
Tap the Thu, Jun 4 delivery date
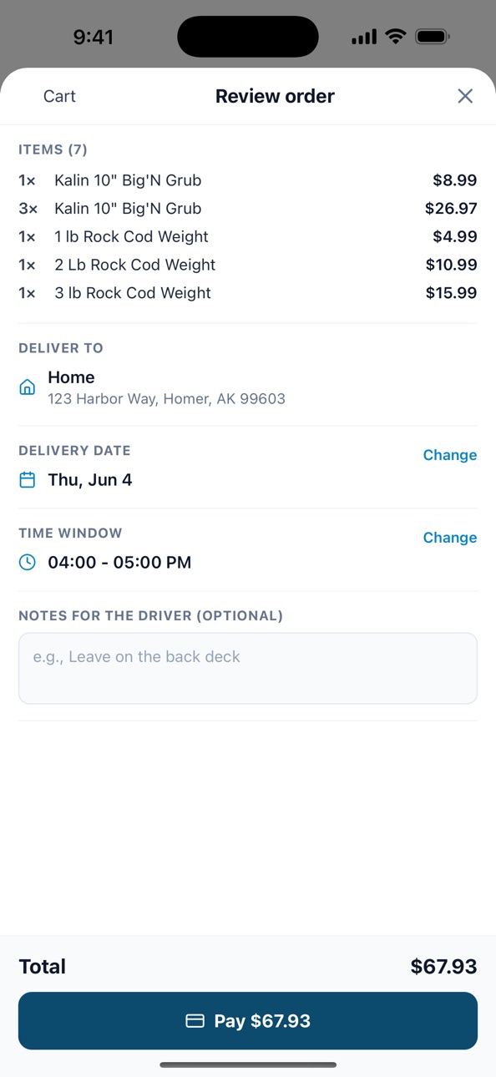coord(90,480)
